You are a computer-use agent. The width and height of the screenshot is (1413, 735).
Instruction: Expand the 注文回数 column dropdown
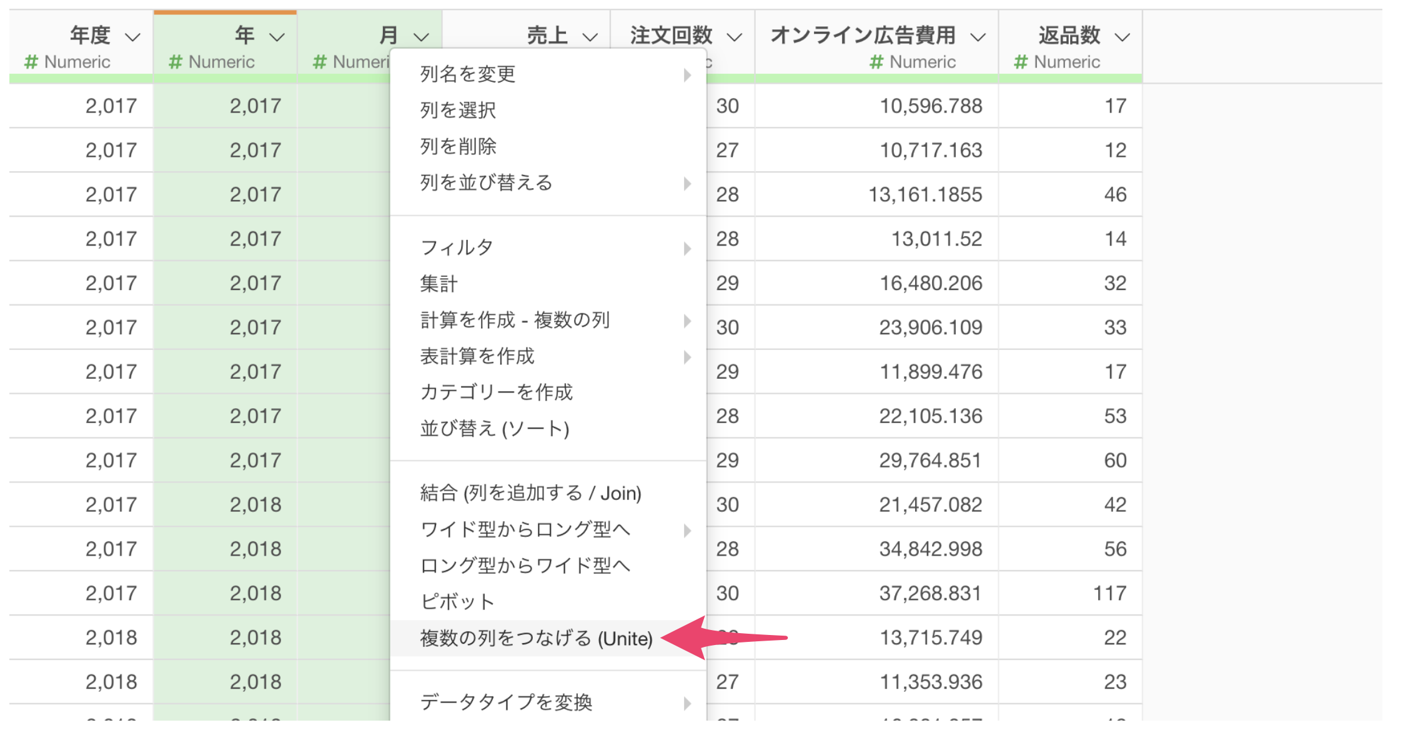coord(735,37)
